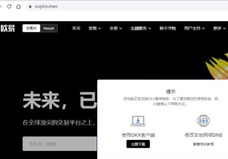Reload the page with the refresh icon
Screen dimensions: 228x159
[9, 6]
